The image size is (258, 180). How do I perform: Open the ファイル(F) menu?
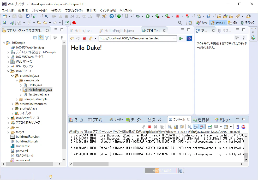point(8,10)
